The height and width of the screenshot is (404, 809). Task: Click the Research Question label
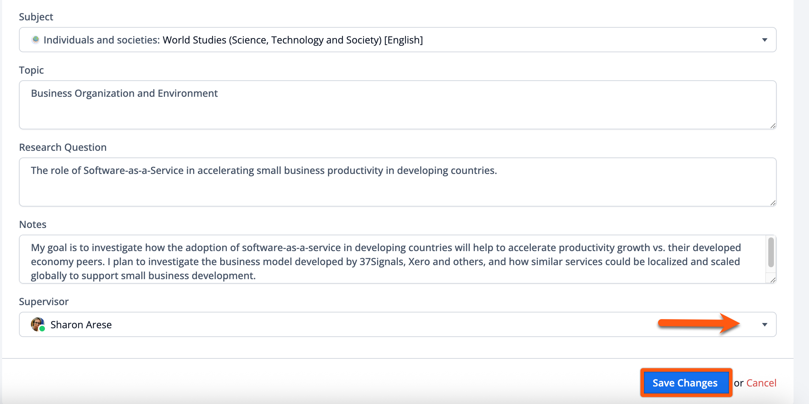pos(63,147)
